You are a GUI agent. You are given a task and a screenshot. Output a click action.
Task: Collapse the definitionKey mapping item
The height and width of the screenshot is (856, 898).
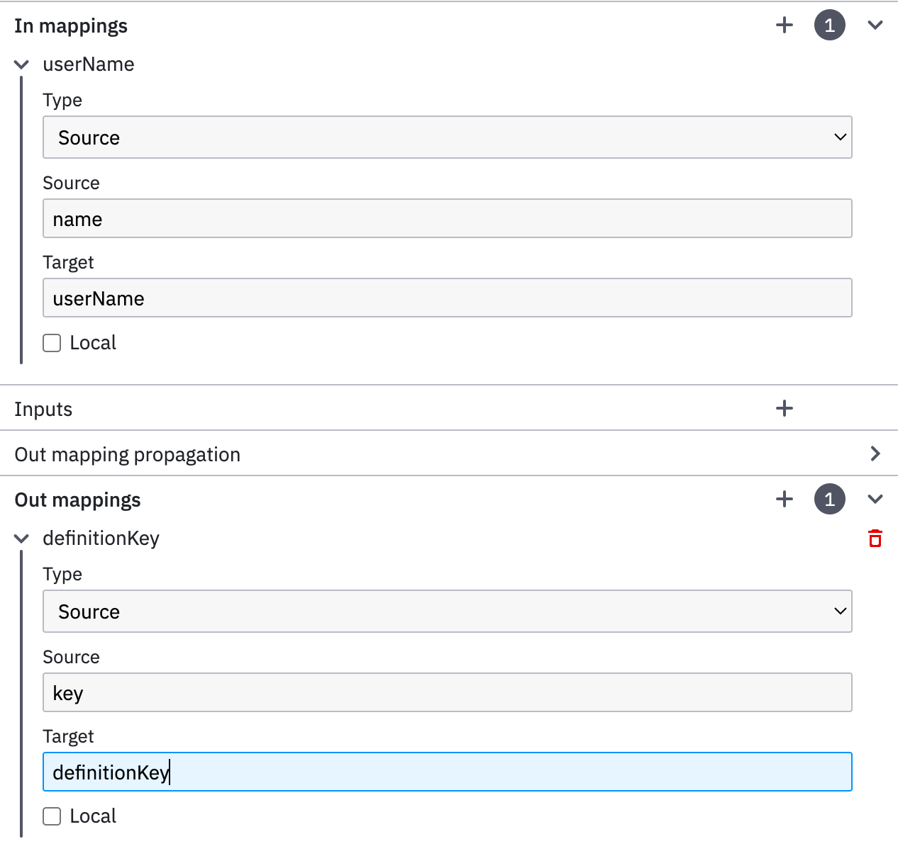(22, 539)
